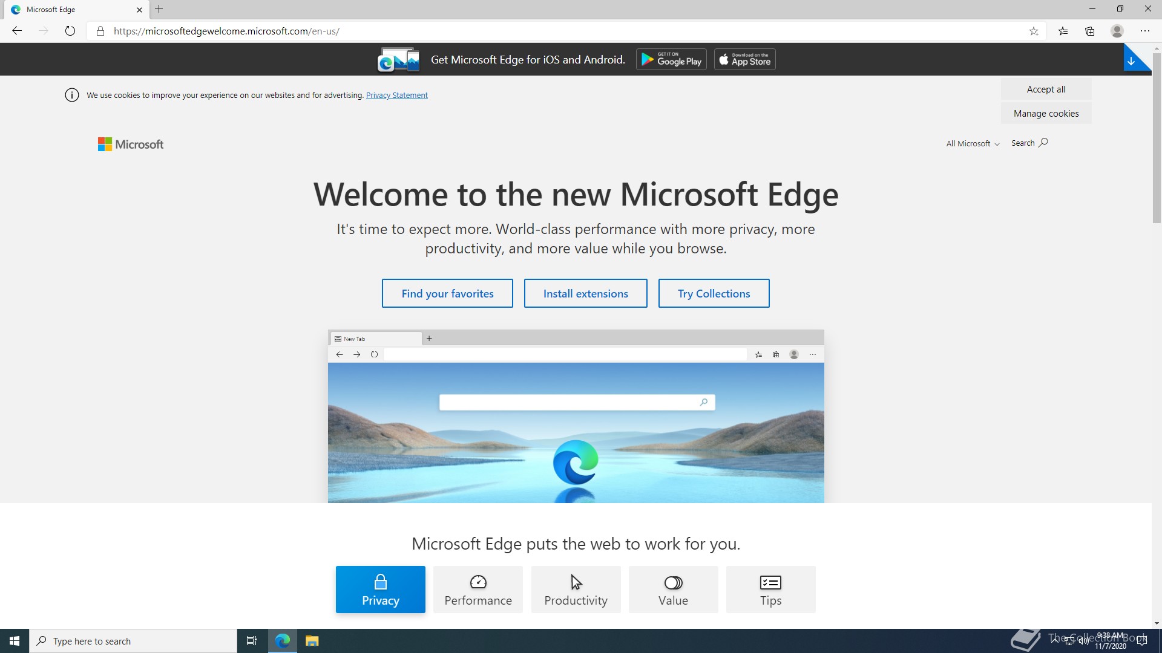Open a new tab with the plus icon

pyautogui.click(x=159, y=9)
